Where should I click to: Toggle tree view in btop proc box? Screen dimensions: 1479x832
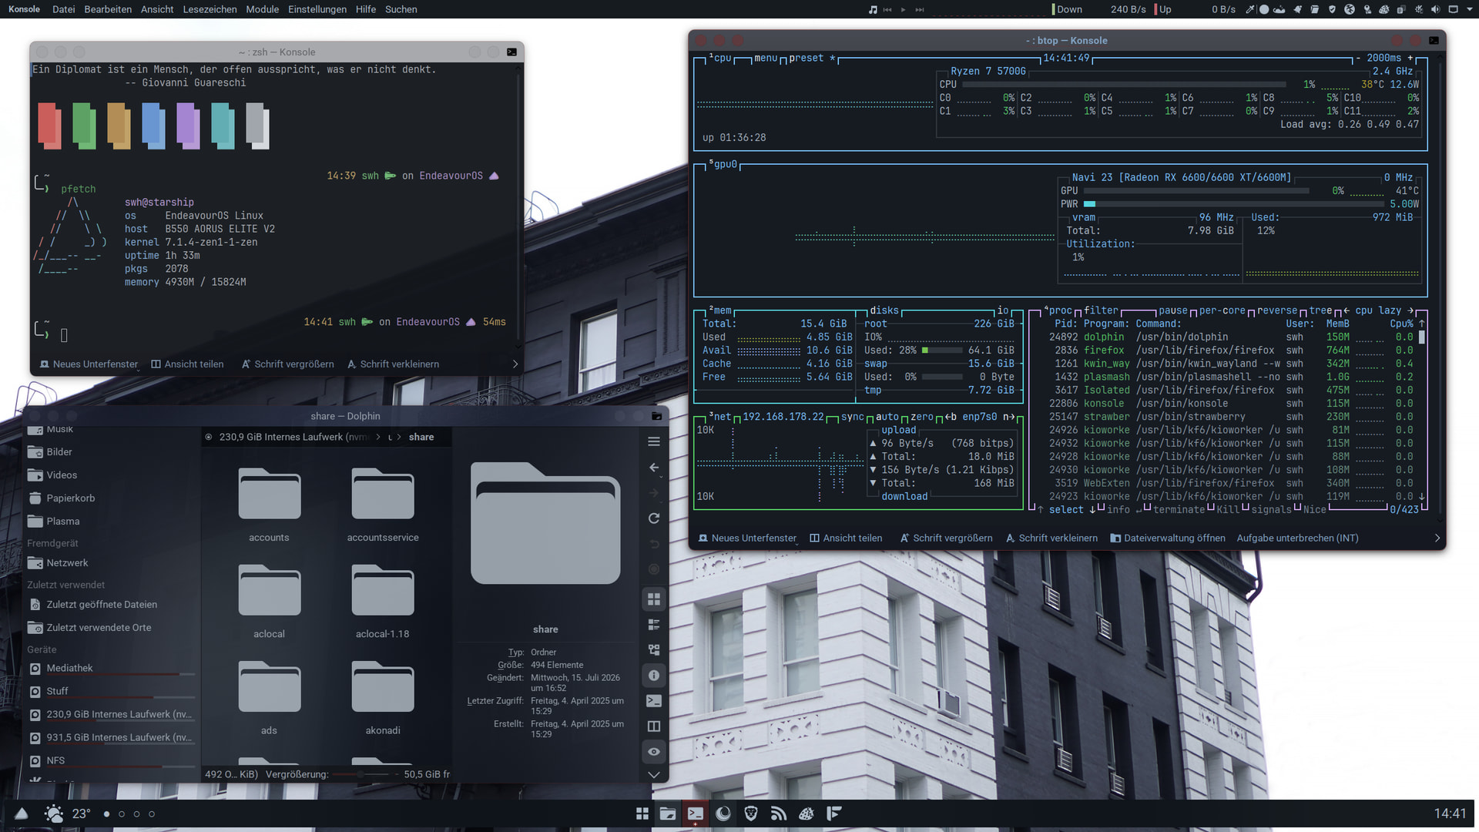click(1320, 310)
